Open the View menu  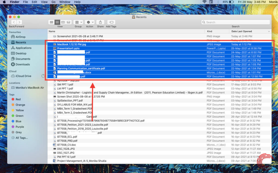(44, 2)
